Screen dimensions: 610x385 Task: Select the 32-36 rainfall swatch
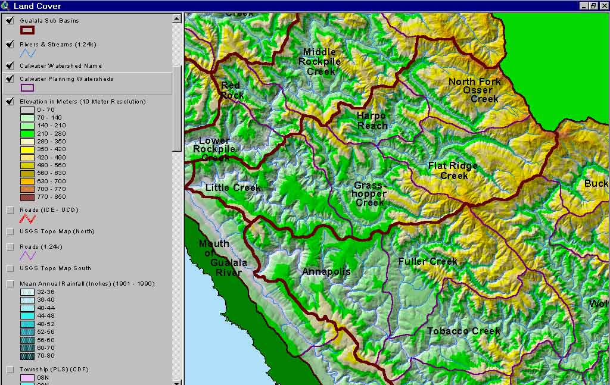(x=27, y=292)
